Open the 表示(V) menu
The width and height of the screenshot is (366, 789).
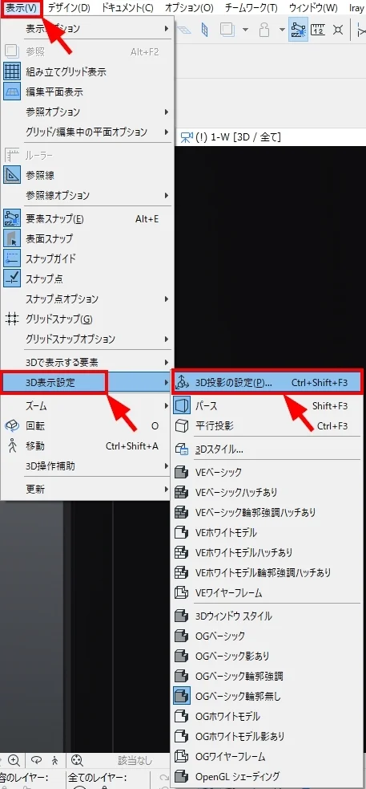point(21,7)
